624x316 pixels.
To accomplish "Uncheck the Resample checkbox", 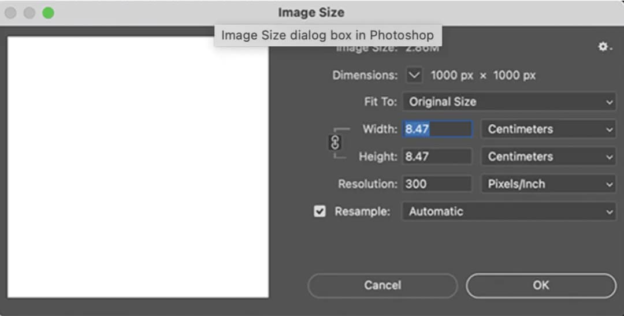I will pos(320,211).
